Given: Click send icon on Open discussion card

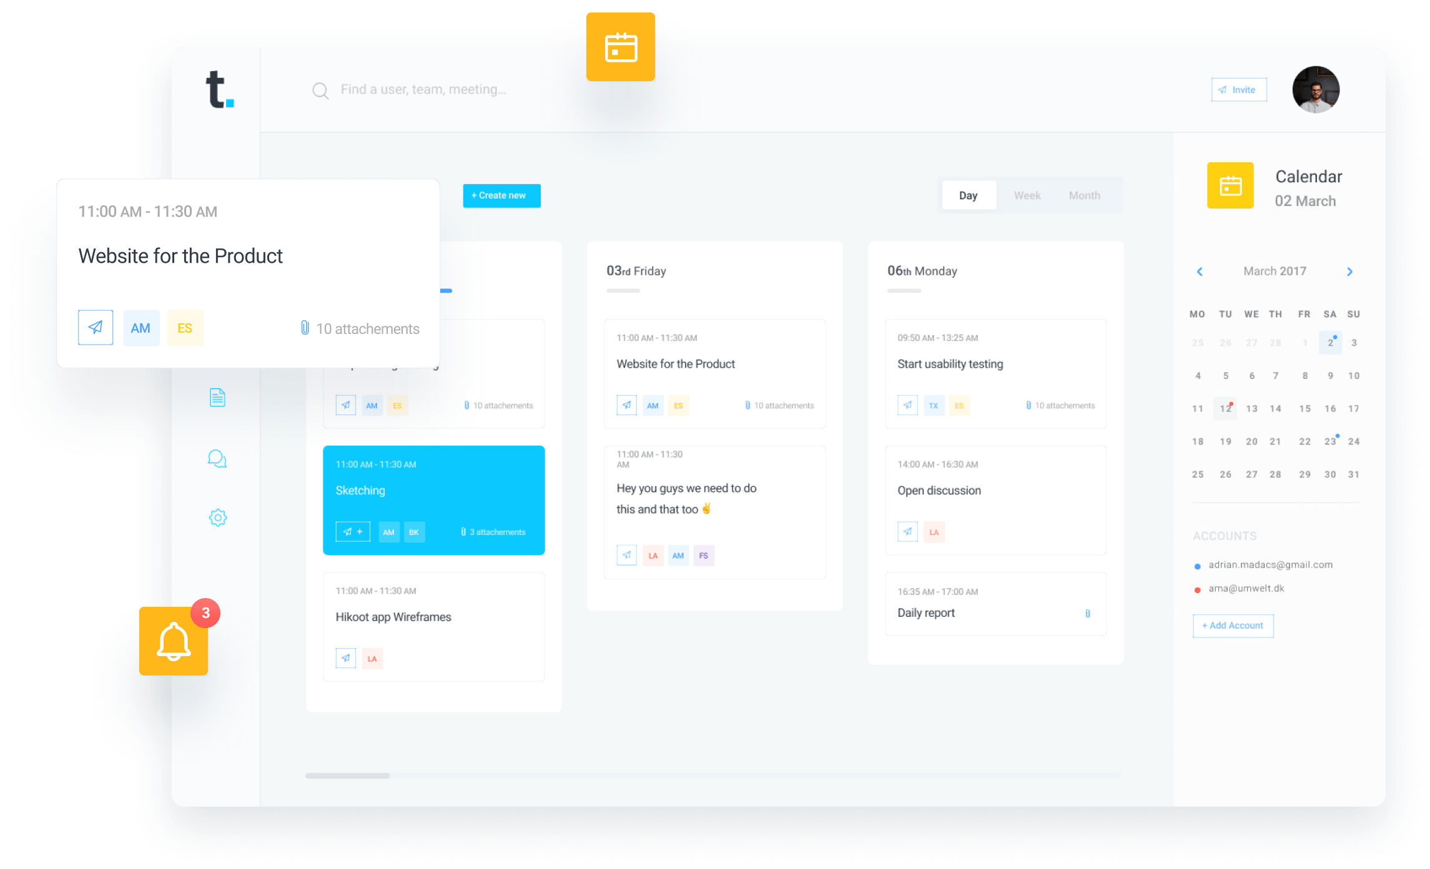Looking at the screenshot, I should (x=907, y=532).
